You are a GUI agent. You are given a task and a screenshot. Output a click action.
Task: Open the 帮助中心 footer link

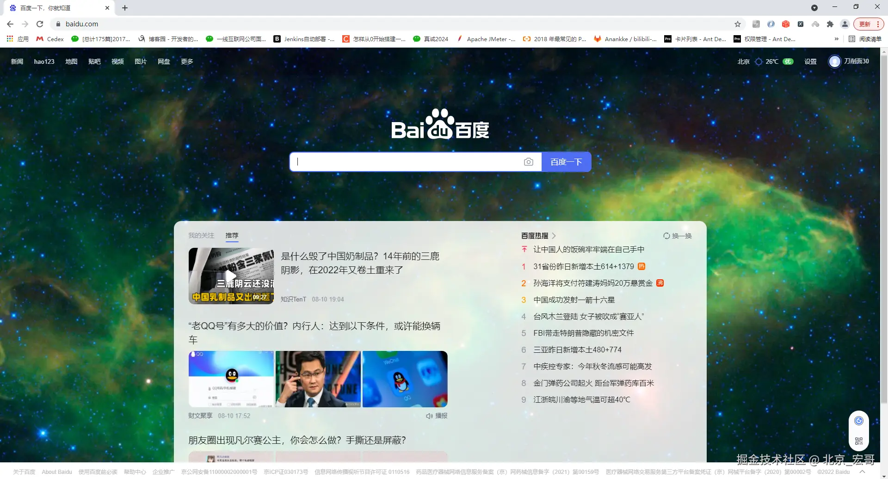[135, 472]
